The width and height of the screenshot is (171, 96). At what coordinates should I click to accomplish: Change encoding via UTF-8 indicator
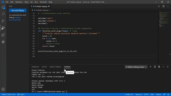[x=146, y=94]
